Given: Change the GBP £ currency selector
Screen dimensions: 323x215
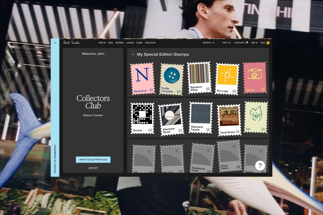Looking at the screenshot, I should coord(254,43).
